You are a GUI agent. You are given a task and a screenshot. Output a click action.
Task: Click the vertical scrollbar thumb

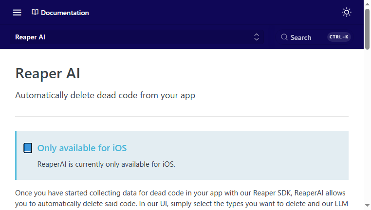coord(367,29)
